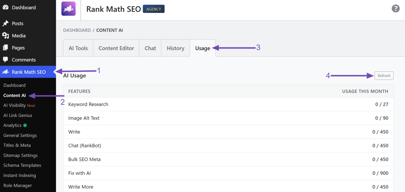
Task: Click the Chat (RankBot) row label
Action: click(85, 146)
